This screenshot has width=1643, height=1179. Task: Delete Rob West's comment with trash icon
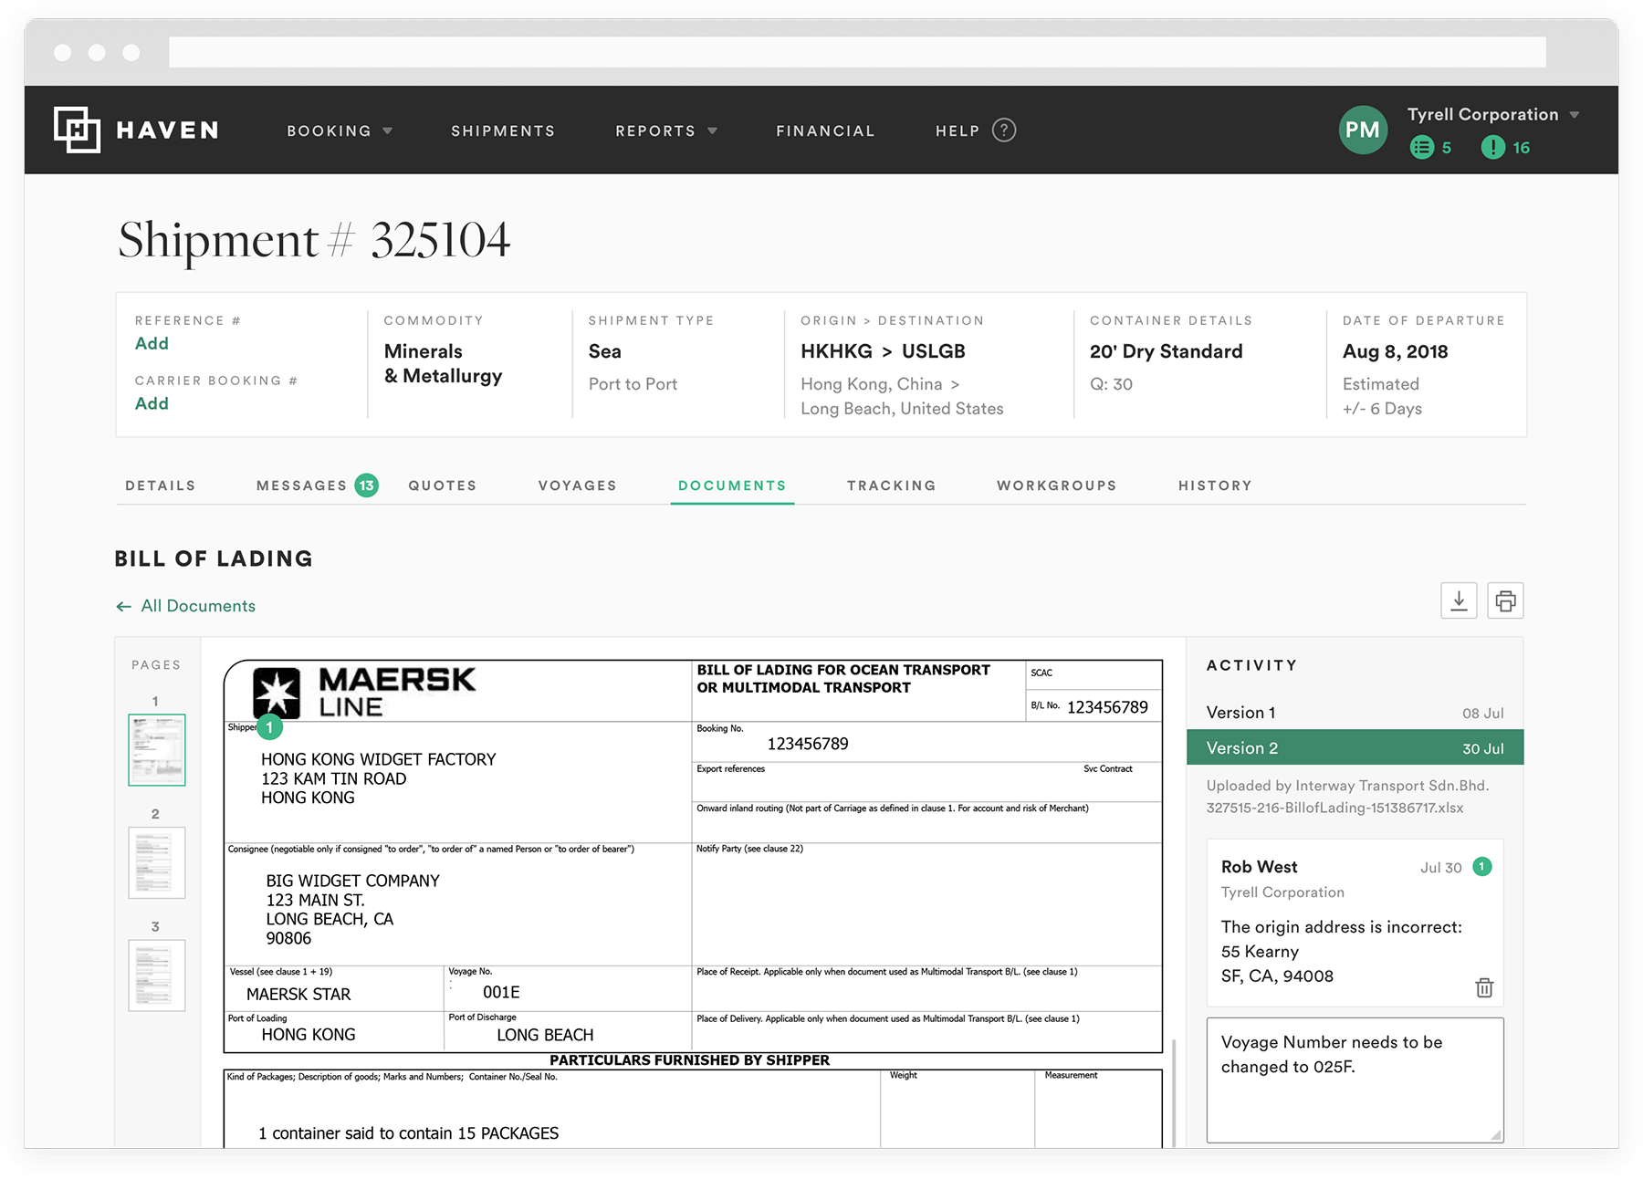[x=1484, y=987]
